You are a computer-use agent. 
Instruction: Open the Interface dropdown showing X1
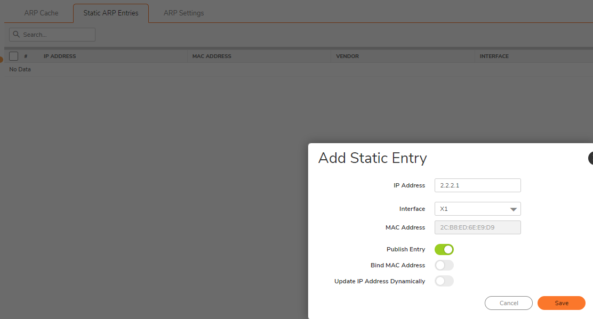[x=478, y=209]
